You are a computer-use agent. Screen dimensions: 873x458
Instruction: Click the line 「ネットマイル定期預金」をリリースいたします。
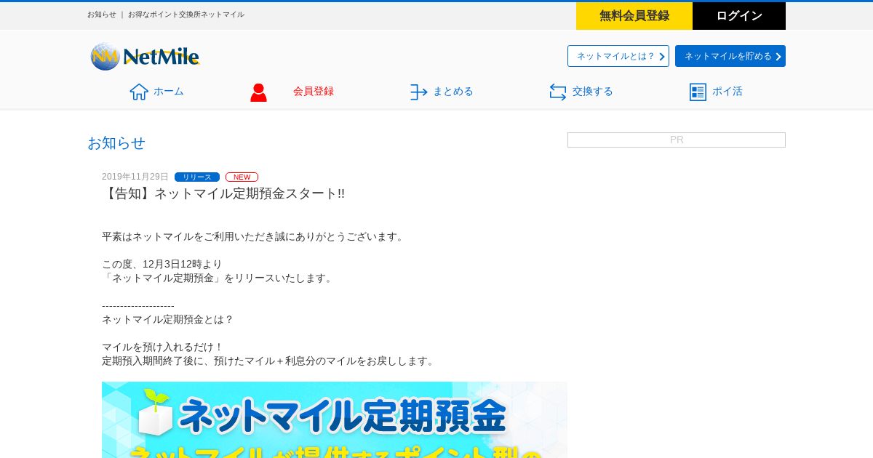(x=218, y=278)
